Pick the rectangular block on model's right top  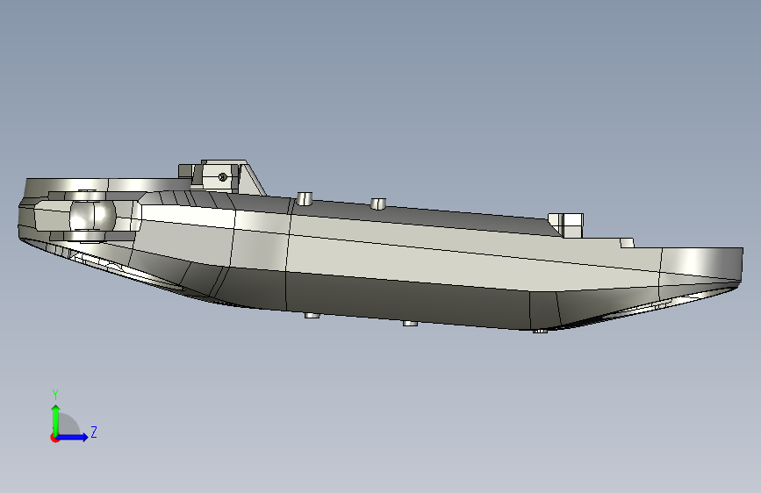pyautogui.click(x=566, y=225)
